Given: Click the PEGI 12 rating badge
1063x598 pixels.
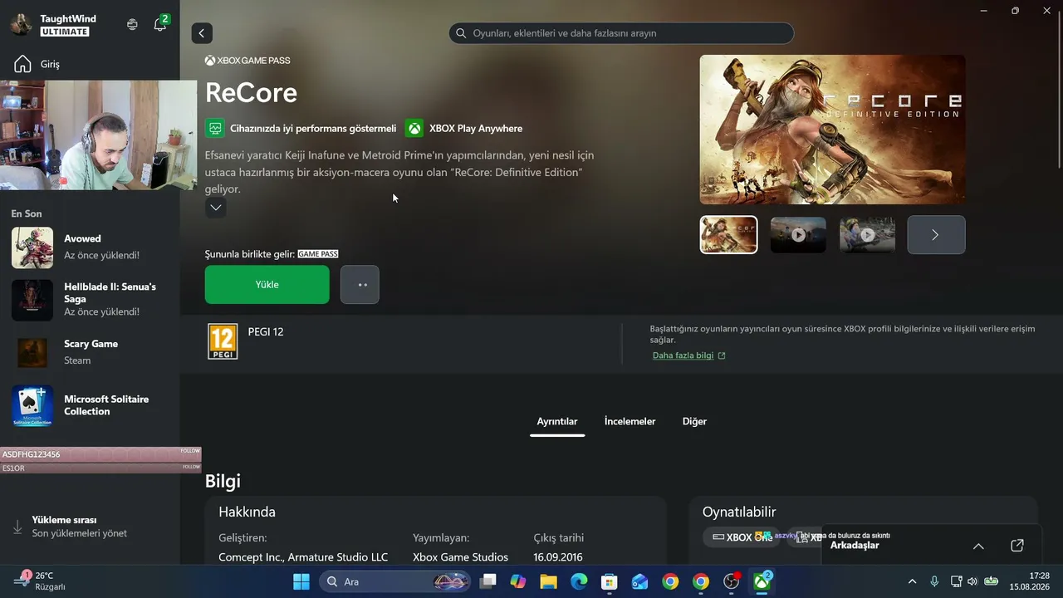Looking at the screenshot, I should coord(223,341).
